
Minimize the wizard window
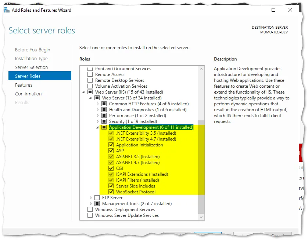[x=257, y=10]
